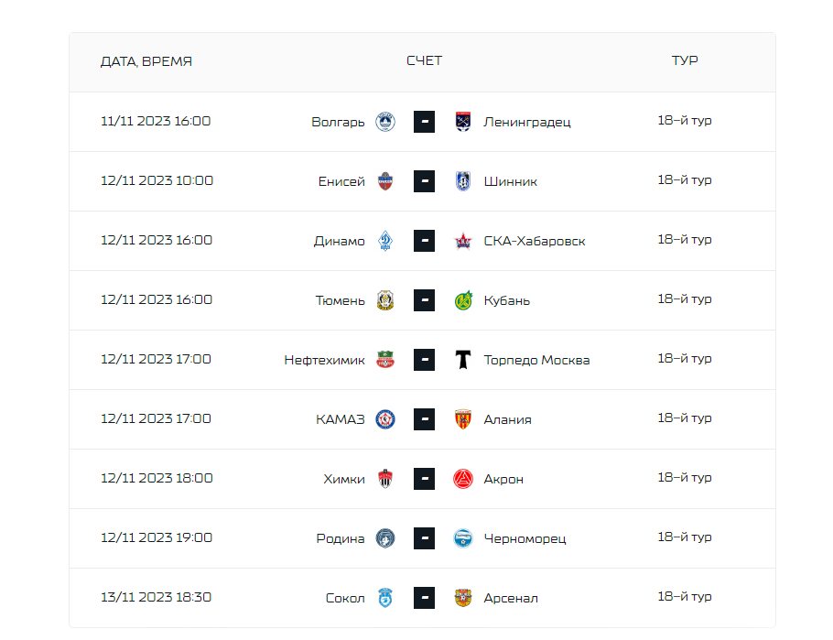Click the Сокол club logo
The image size is (833, 640).
[x=385, y=598]
